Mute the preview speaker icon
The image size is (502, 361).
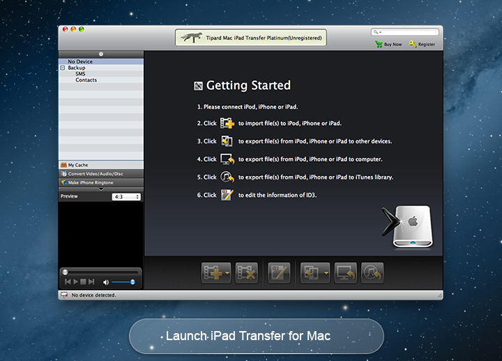click(106, 282)
